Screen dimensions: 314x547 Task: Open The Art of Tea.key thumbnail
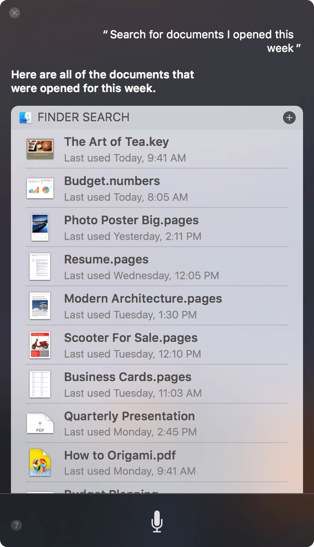pyautogui.click(x=40, y=150)
